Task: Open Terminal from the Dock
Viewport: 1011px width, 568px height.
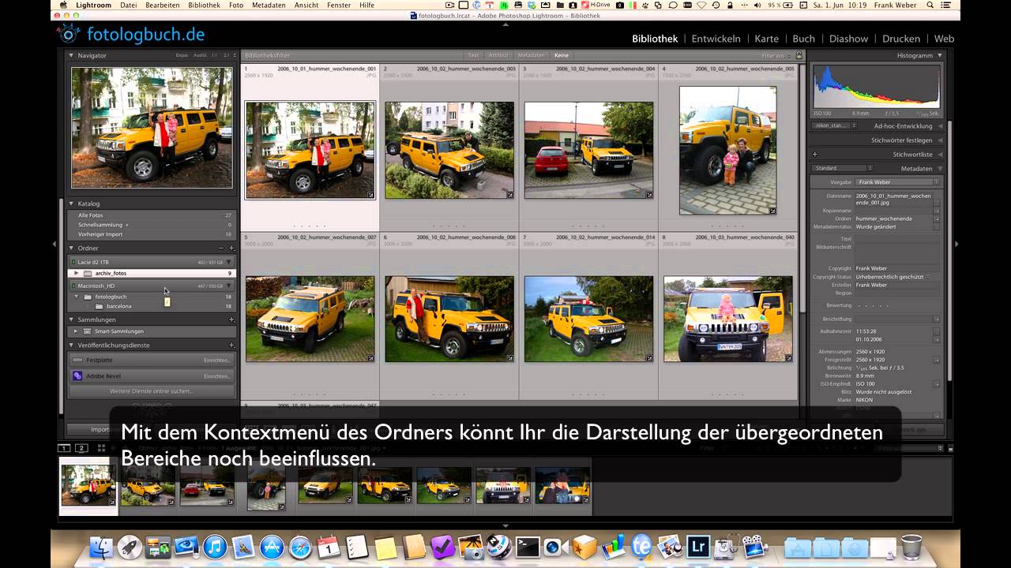Action: [528, 547]
